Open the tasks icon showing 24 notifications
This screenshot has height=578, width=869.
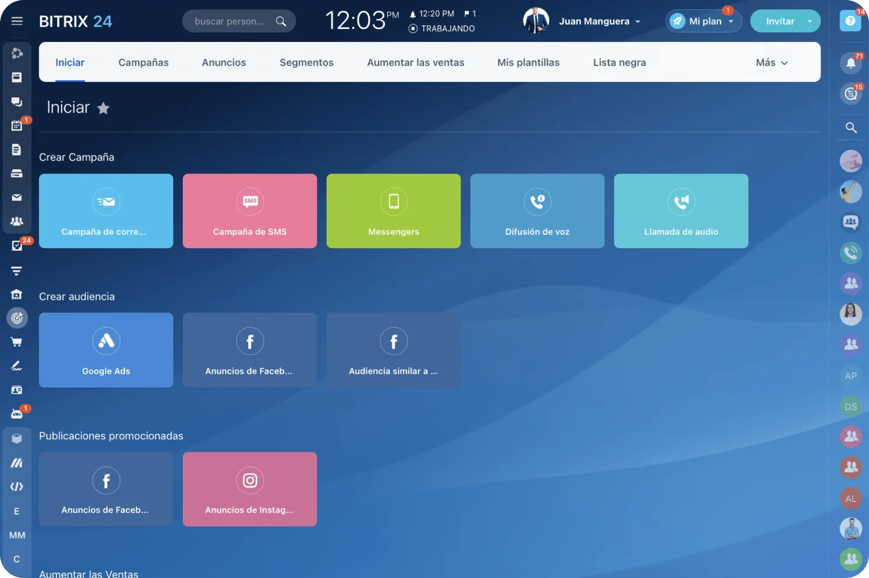(17, 245)
